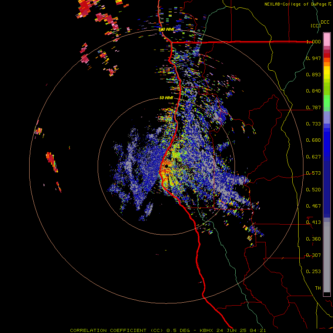Click the 0.520 scale value
Viewport: 333px width, 333px height.
(x=313, y=190)
